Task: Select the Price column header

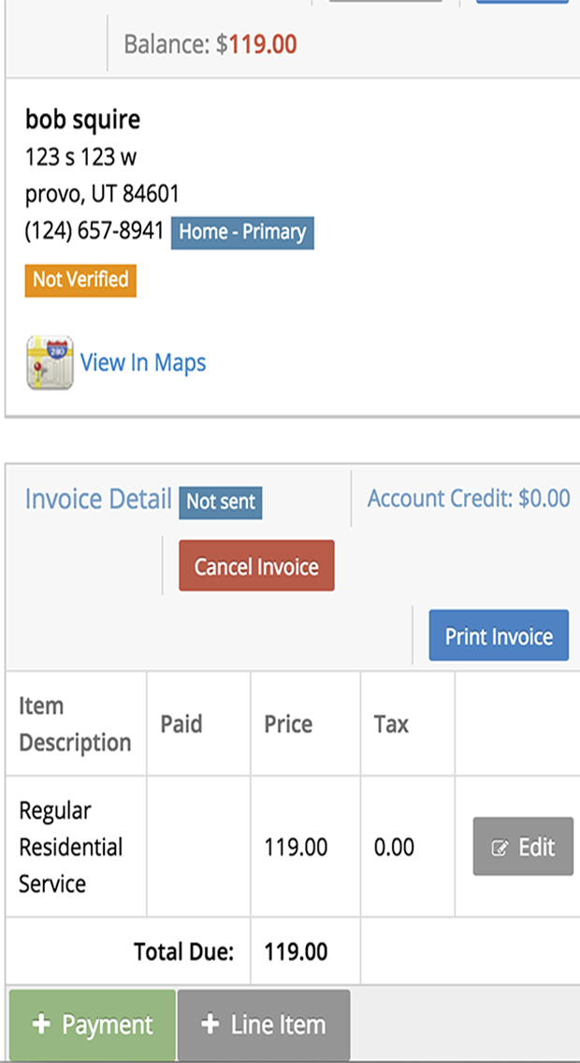Action: point(287,723)
